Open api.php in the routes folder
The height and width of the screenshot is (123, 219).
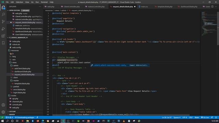[15, 99]
